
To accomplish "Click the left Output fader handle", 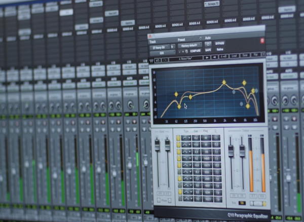I will pyautogui.click(x=231, y=151).
